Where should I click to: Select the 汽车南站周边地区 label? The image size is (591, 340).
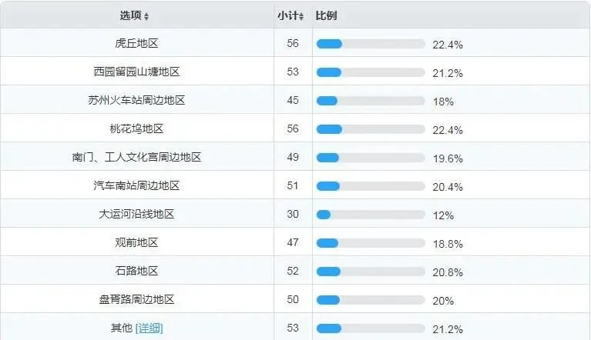[x=136, y=185]
